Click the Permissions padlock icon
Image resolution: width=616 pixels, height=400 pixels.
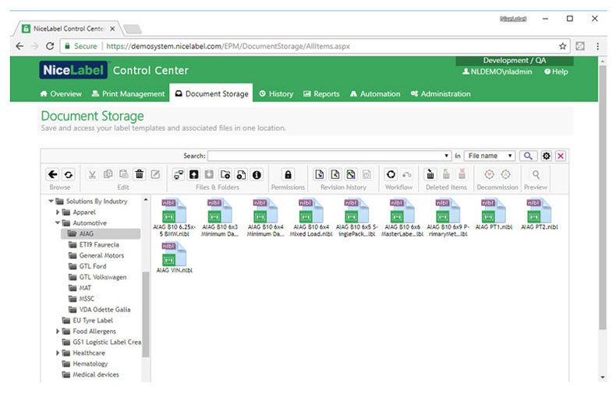(x=288, y=174)
